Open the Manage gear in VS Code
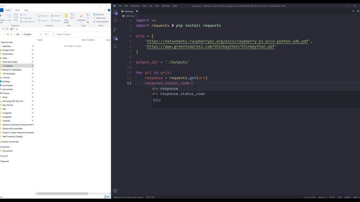The width and height of the screenshot is (360, 202). click(115, 191)
